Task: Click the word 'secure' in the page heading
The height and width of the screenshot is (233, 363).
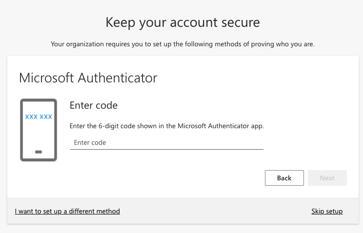Action: click(x=239, y=22)
